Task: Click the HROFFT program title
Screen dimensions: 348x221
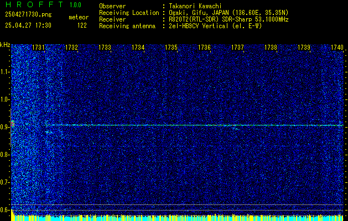Action: 34,4
